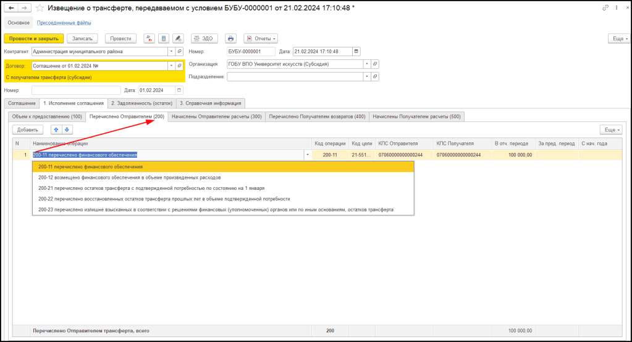The height and width of the screenshot is (342, 632).
Task: Expand the Организация dropdown arrow
Action: [x=366, y=63]
